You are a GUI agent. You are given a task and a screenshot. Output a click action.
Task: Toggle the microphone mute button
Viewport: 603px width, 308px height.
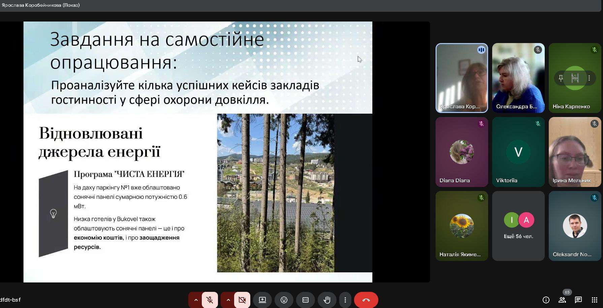(210, 300)
